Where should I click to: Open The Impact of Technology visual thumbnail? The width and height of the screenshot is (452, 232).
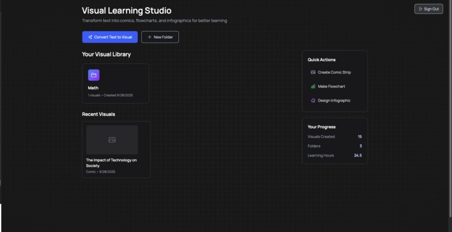pyautogui.click(x=112, y=140)
